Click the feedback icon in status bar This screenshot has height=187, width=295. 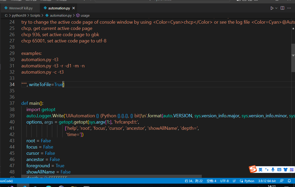(282, 181)
